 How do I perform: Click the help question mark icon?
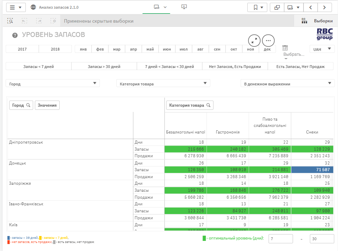click(15, 35)
